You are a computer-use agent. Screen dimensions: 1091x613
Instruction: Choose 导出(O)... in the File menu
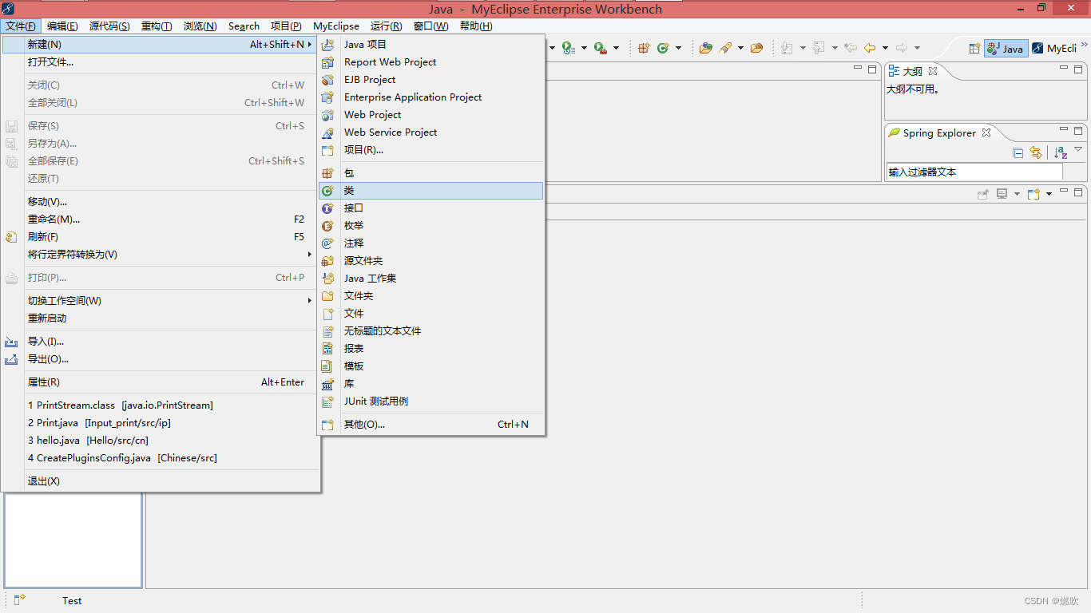click(160, 358)
